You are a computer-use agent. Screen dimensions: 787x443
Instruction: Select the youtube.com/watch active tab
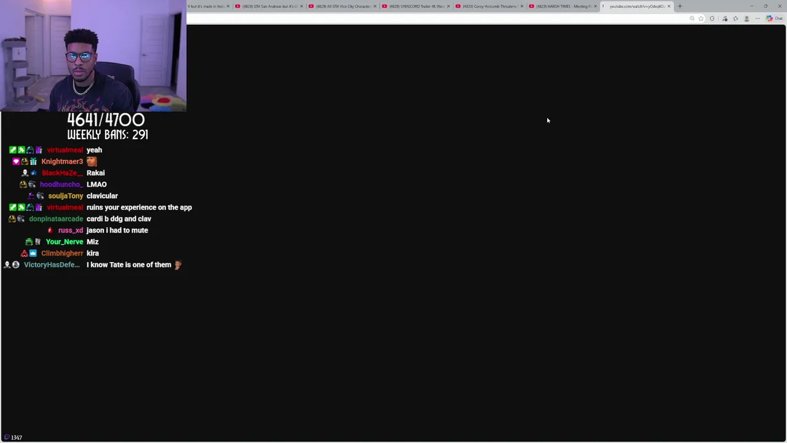[636, 6]
